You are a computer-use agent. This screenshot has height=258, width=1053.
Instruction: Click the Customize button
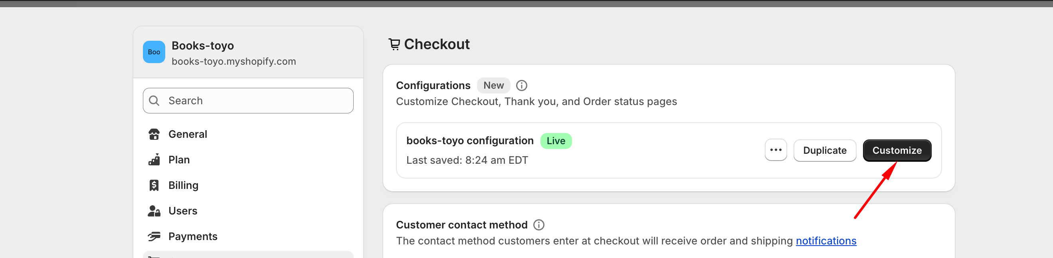897,151
